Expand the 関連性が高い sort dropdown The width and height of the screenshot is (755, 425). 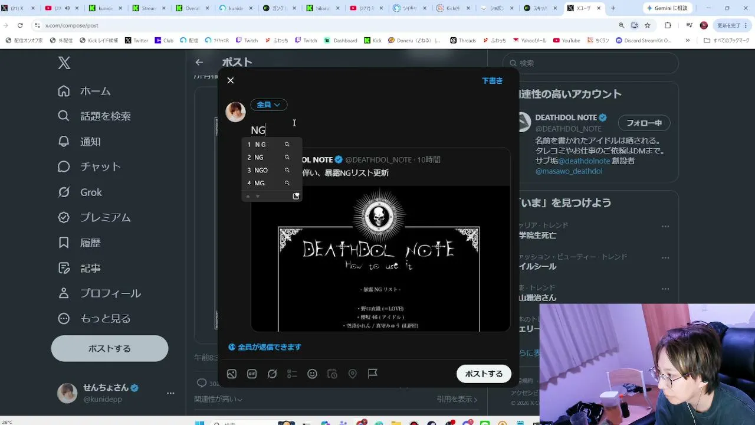tap(219, 400)
